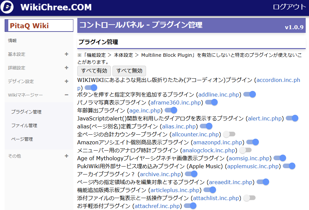Image resolution: width=309 pixels, height=210 pixels.
Task: Toggle the age.inc.php plugin switch
Action: tap(171, 110)
